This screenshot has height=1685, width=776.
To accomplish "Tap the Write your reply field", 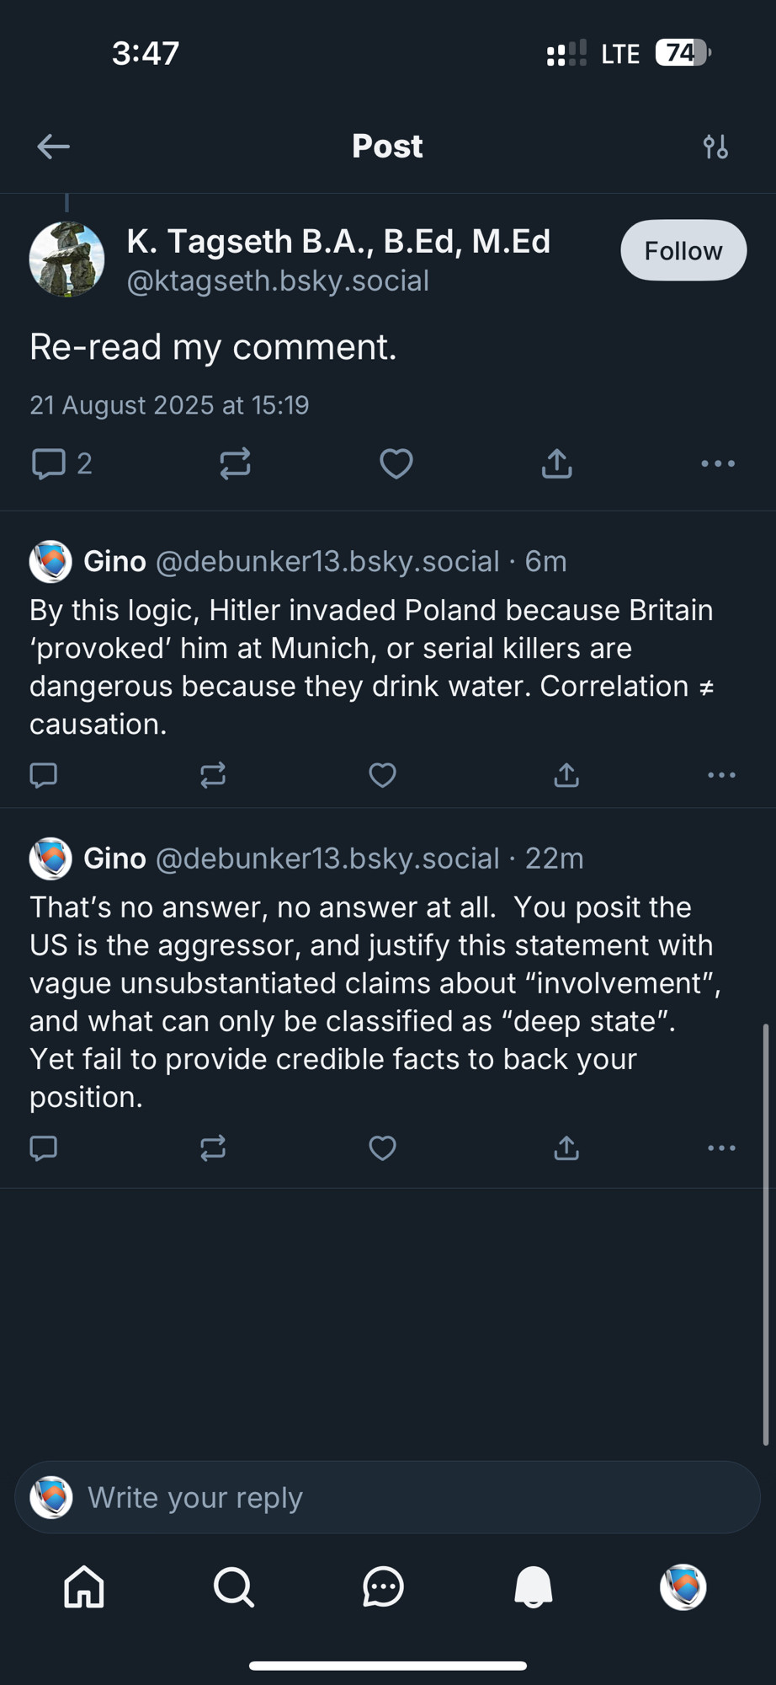I will click(387, 1497).
